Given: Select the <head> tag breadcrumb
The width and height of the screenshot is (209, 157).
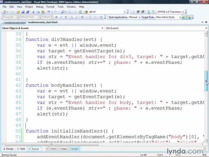Looking at the screenshot, I should click(64, 149).
